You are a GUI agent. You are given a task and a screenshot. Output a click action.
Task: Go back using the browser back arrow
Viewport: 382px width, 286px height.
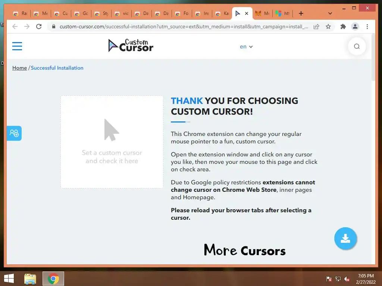click(x=15, y=26)
